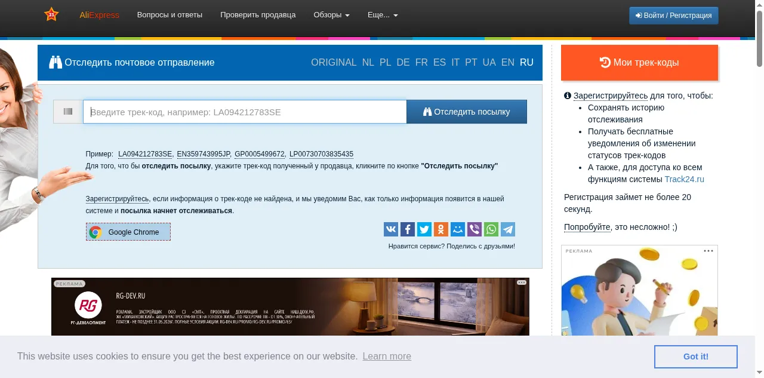This screenshot has width=764, height=378.
Task: Click the barcode icon beside the input
Action: tap(68, 112)
